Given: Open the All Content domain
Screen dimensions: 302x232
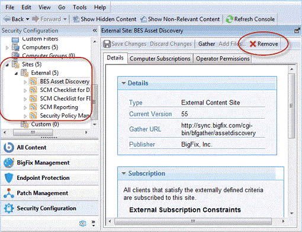Looking at the screenshot, I should [50, 147].
